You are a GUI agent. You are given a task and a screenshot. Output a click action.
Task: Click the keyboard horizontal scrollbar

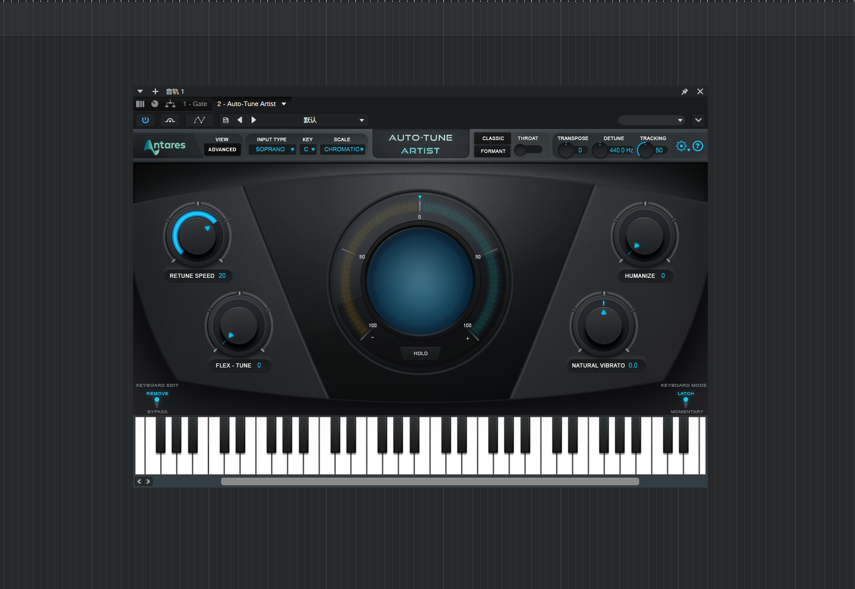point(430,482)
